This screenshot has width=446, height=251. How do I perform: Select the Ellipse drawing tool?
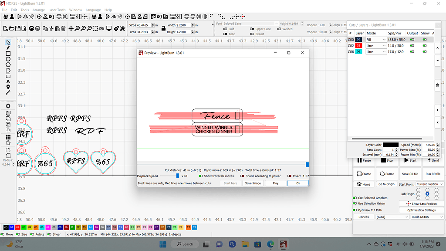(8, 59)
